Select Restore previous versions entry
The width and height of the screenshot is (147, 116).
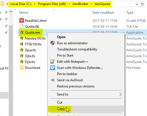(76, 86)
